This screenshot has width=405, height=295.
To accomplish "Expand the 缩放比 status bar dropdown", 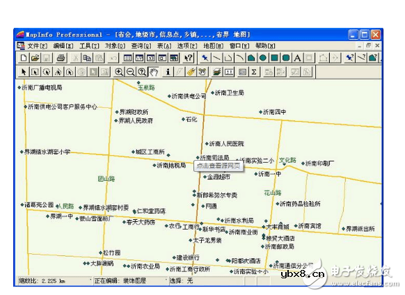I will 90,280.
